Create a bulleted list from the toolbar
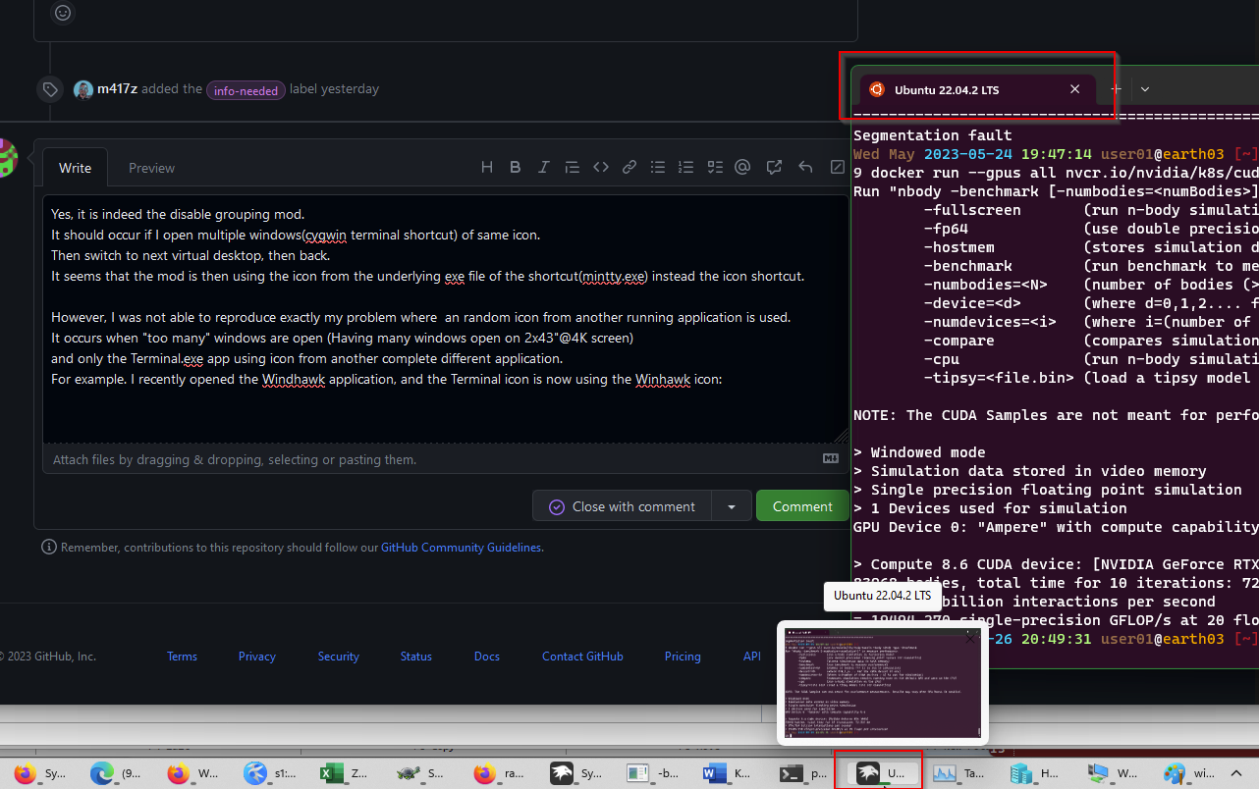This screenshot has width=1259, height=789. (657, 167)
